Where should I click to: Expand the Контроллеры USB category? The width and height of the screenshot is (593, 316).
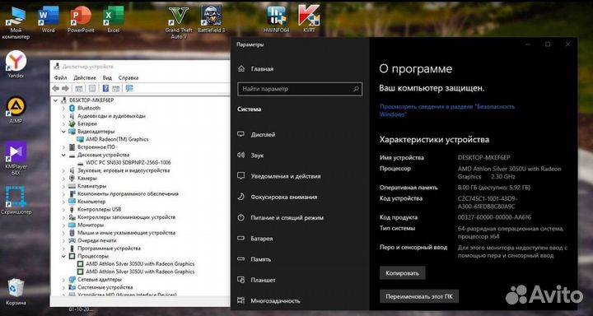[x=63, y=209]
